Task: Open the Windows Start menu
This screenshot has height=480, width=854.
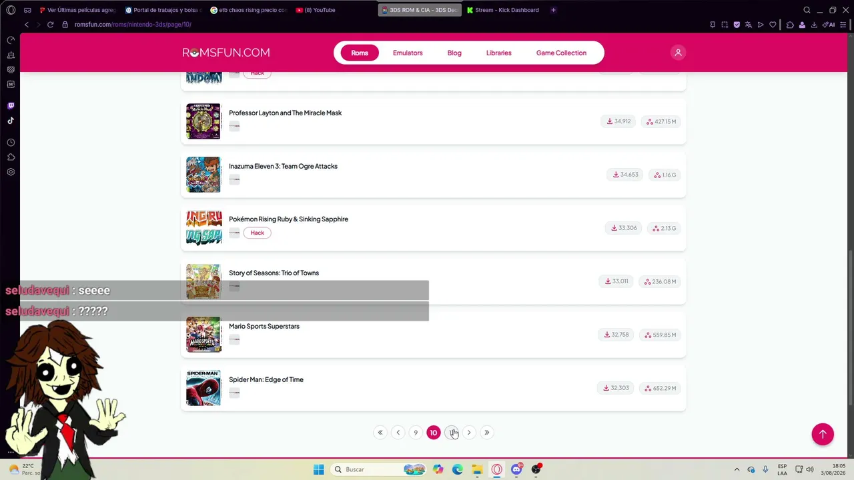Action: pyautogui.click(x=319, y=469)
